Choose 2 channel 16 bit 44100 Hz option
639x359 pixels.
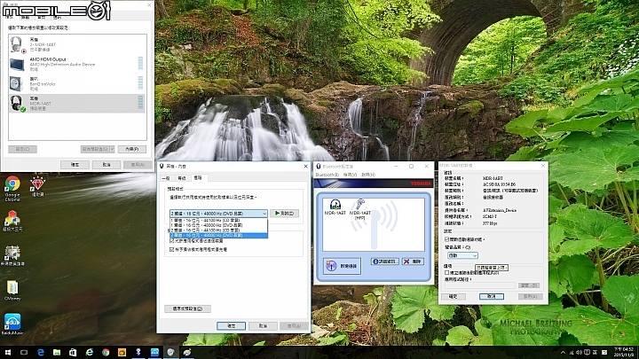[218, 230]
